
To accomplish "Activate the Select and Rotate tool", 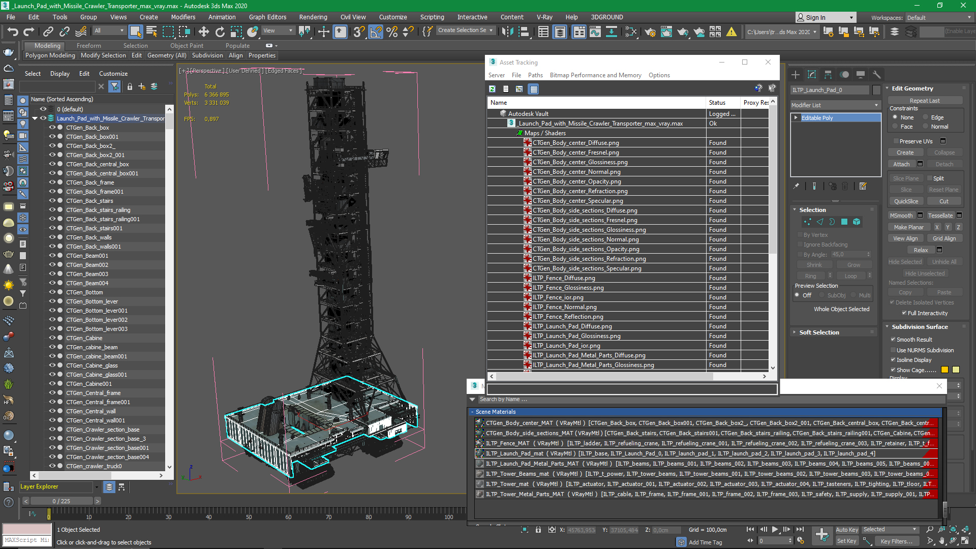I will (220, 32).
